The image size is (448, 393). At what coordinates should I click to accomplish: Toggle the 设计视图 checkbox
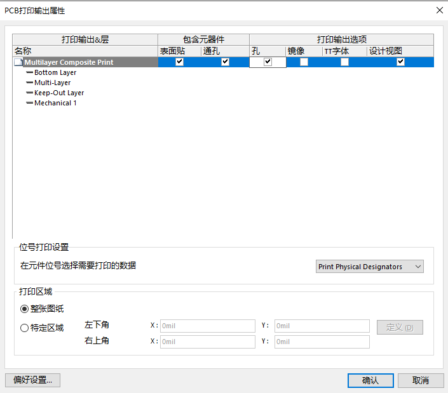(400, 62)
